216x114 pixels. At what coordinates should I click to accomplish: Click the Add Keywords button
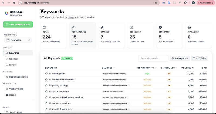(180, 58)
